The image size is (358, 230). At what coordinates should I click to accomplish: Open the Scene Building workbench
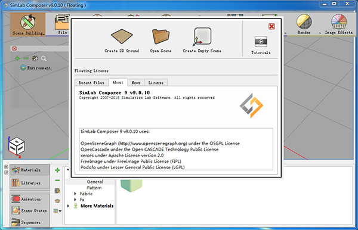(27, 24)
